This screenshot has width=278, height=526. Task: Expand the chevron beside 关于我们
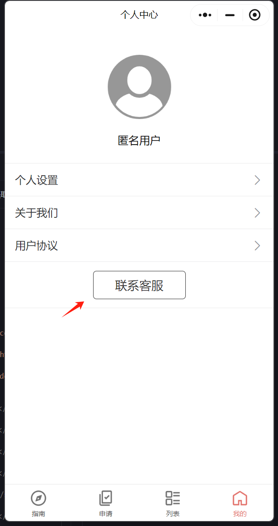coord(257,213)
